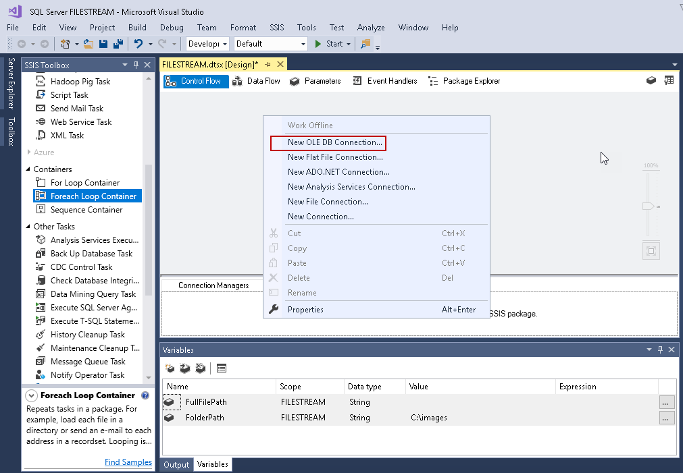
Task: Click the canvas zoom slider handle
Action: click(649, 206)
